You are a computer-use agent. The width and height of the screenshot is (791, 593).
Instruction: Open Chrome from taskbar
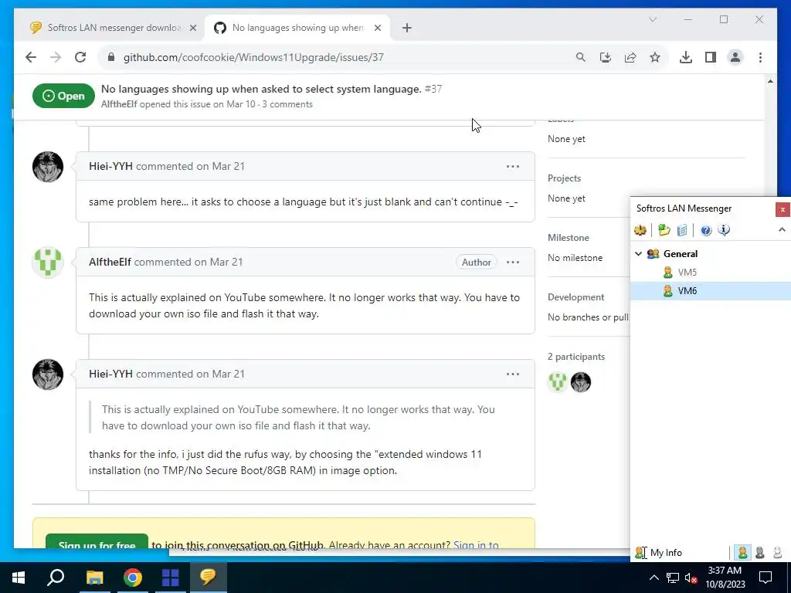(x=132, y=578)
